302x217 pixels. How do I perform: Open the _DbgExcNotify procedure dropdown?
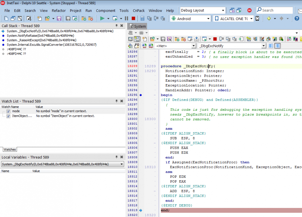[x=263, y=46]
